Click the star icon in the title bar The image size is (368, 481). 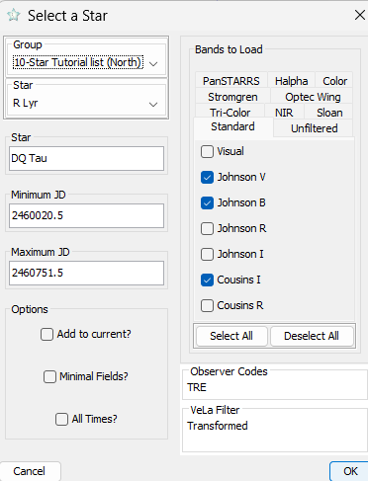pos(14,15)
